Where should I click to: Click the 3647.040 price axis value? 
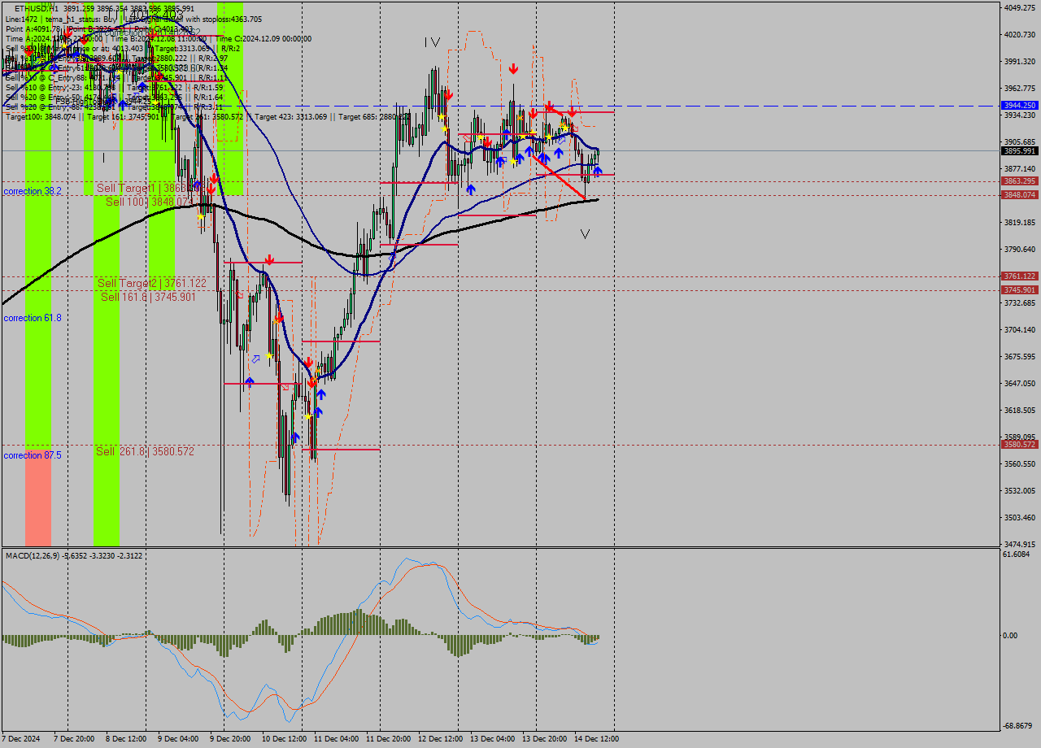coord(1020,383)
